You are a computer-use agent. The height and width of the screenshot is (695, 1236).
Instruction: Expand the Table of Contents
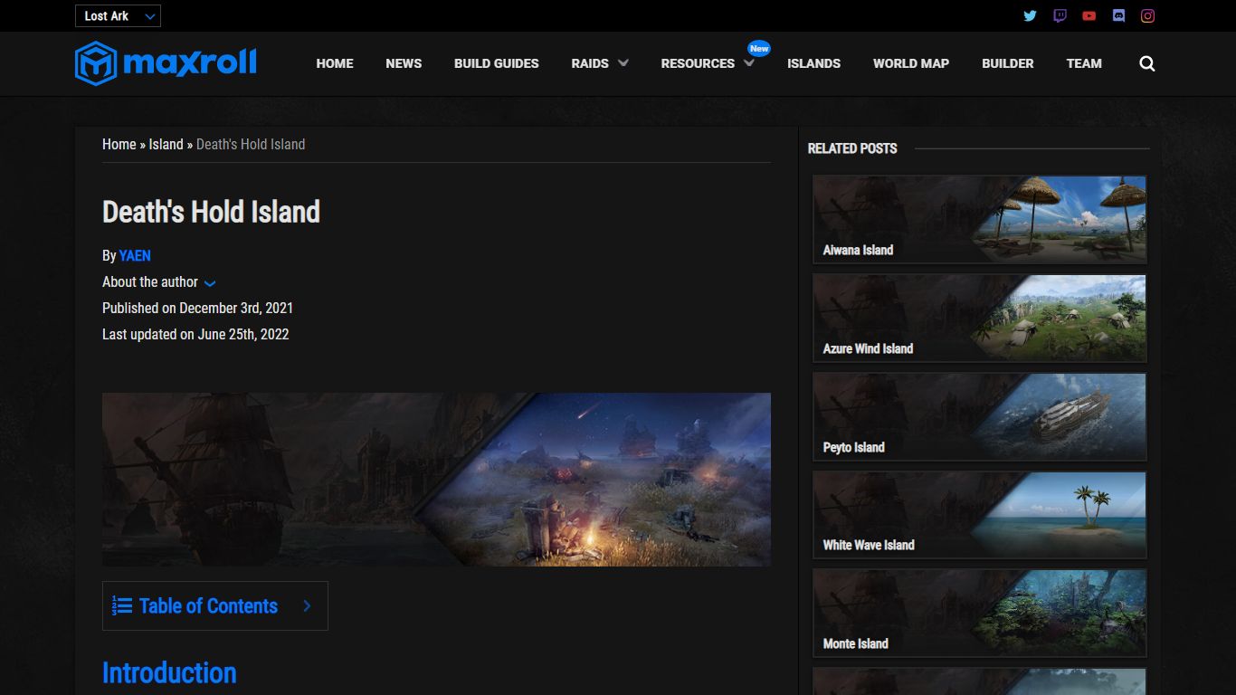click(x=214, y=605)
